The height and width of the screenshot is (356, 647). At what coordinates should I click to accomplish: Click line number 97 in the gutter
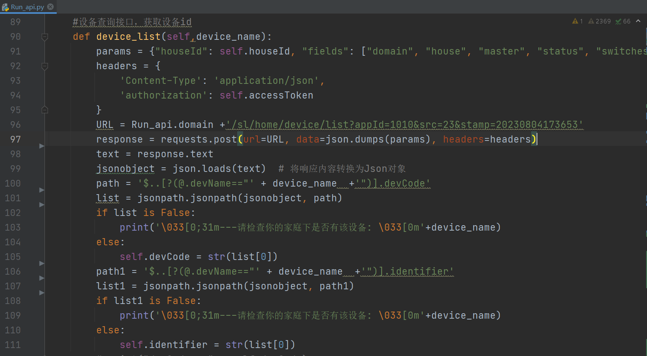pyautogui.click(x=16, y=139)
